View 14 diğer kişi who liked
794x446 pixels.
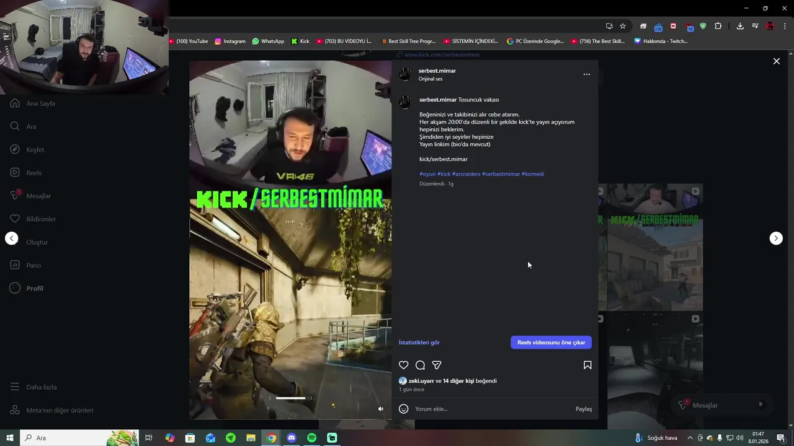click(x=458, y=381)
